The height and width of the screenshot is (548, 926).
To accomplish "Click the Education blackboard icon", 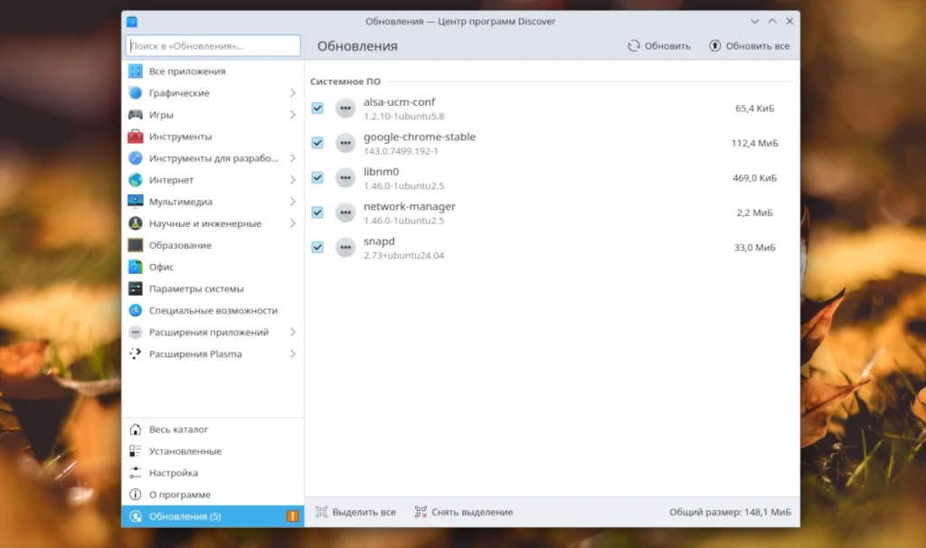I will pos(136,245).
